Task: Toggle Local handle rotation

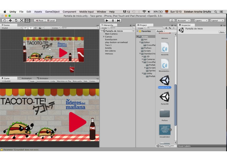Action: tap(51, 21)
